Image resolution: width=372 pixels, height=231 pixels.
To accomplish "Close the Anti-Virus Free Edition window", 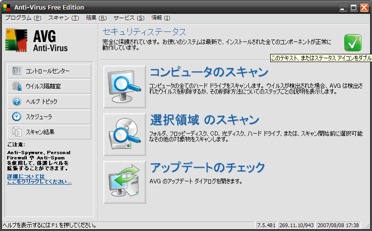I will [x=364, y=8].
